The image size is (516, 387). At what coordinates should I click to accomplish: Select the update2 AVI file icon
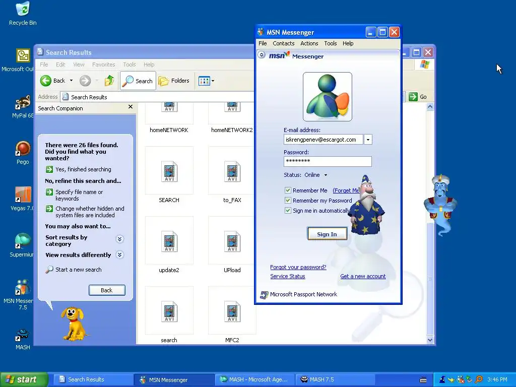point(169,241)
